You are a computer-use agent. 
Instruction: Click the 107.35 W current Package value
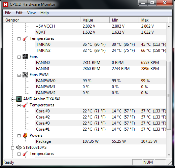91,141
